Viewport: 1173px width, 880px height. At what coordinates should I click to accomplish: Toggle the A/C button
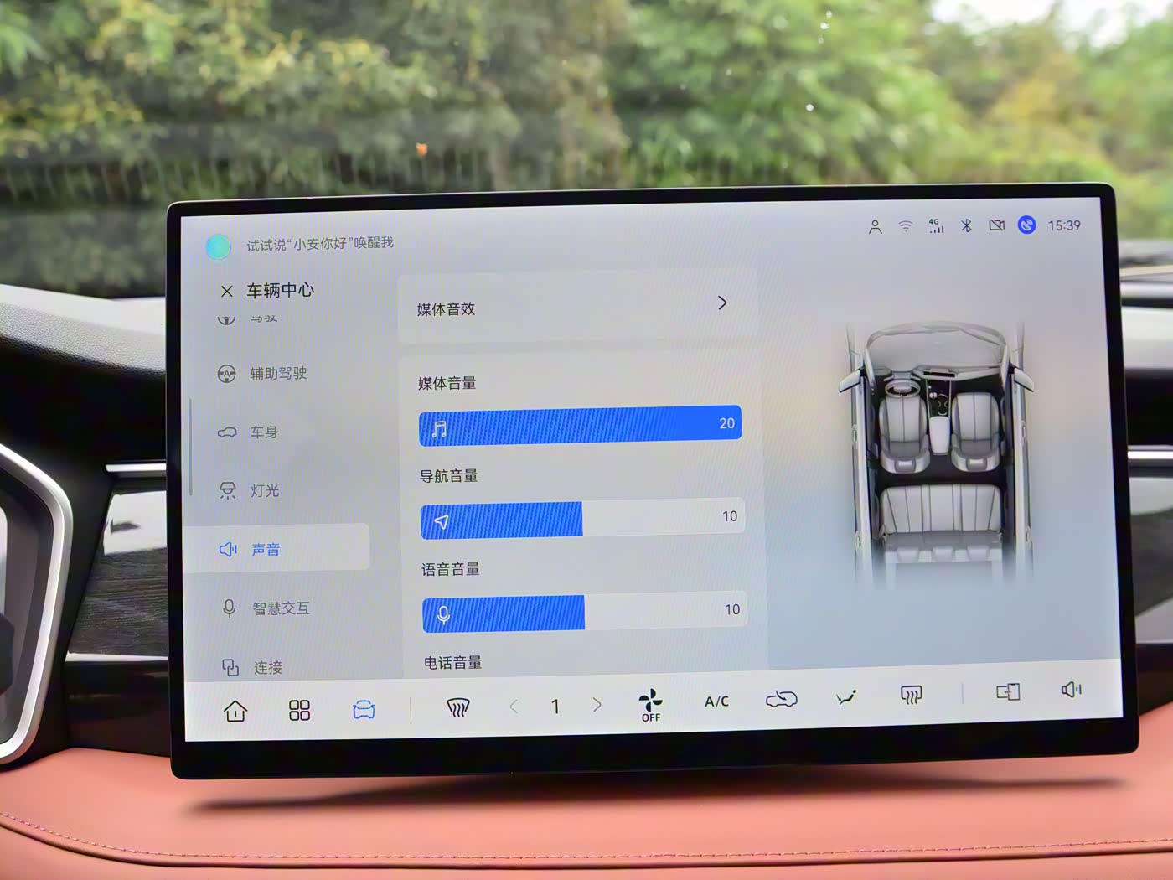(716, 701)
